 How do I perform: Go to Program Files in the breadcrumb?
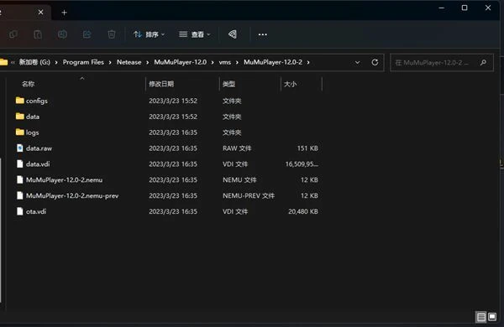[83, 62]
